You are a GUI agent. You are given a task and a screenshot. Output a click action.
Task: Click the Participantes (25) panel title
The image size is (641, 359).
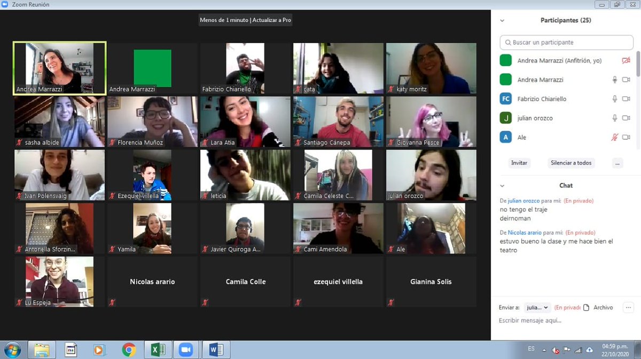[x=566, y=20]
